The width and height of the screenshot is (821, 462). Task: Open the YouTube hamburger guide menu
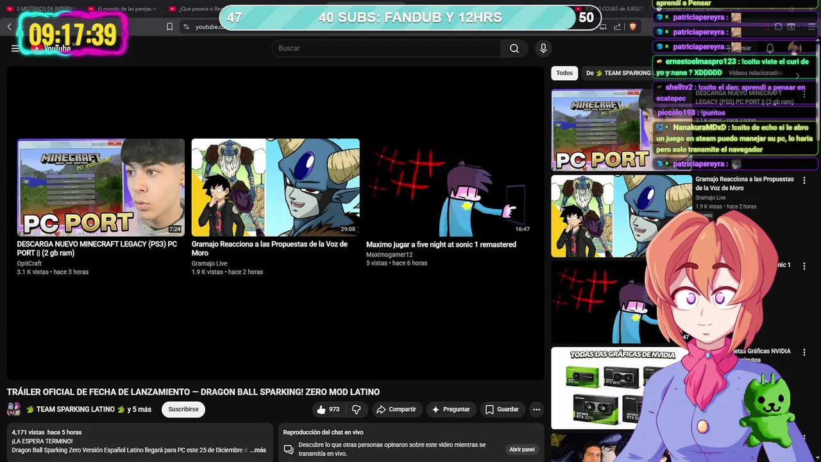click(15, 48)
